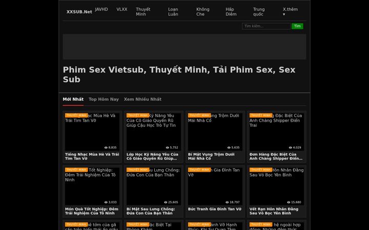Click Thuyết Minh badge on Đơn Hàng Đặc Biệt card
Viewport: 369px width, 230px height.
[261, 115]
